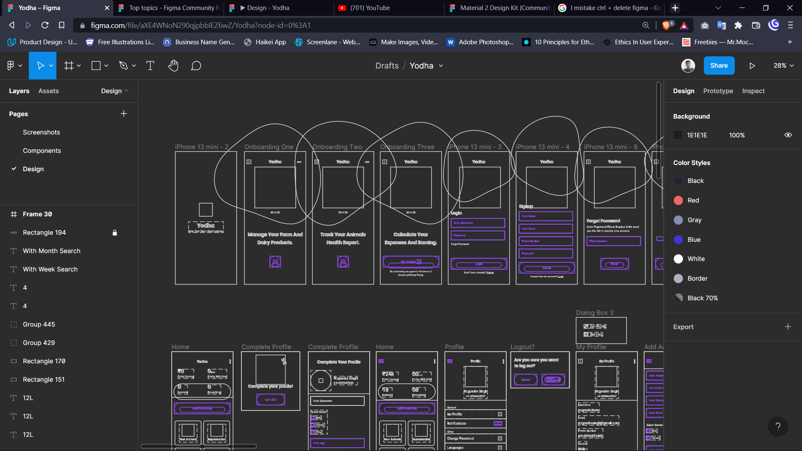
Task: Add an export setting with plus icon
Action: 788,327
